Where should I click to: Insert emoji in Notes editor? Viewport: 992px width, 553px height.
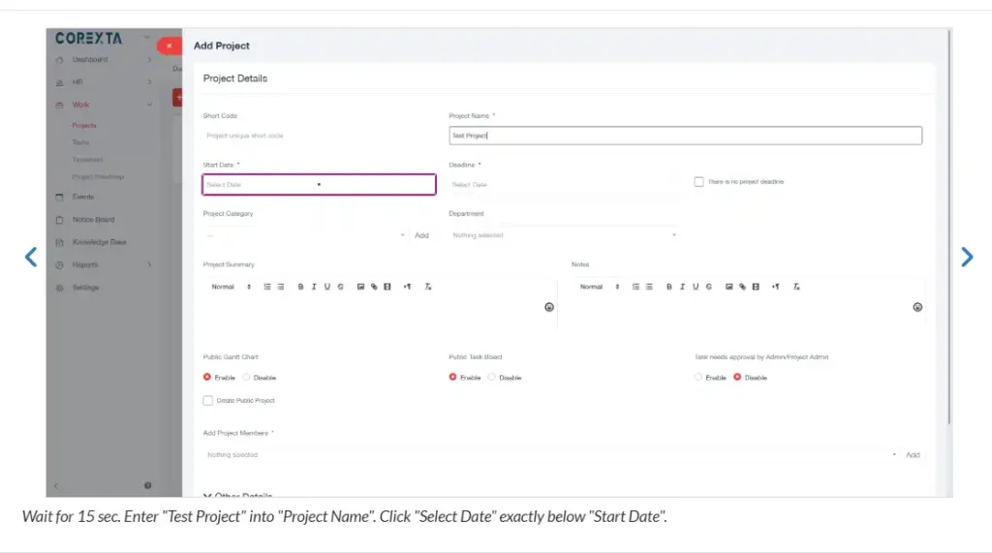tap(917, 307)
